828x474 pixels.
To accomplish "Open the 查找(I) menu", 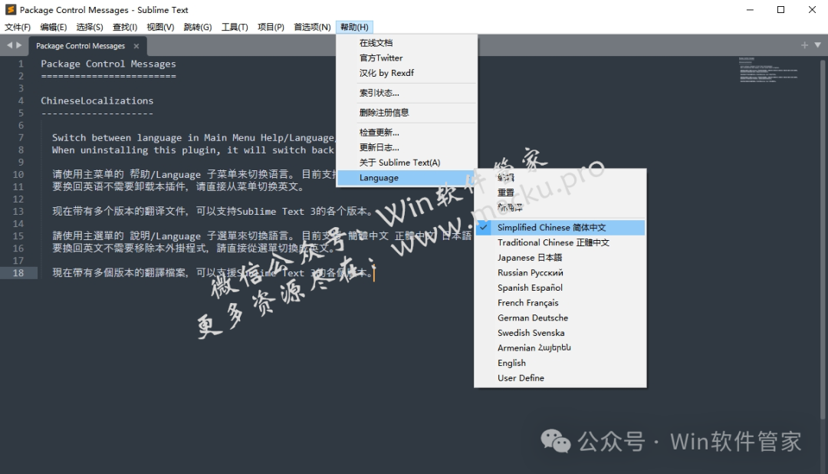I will click(125, 27).
